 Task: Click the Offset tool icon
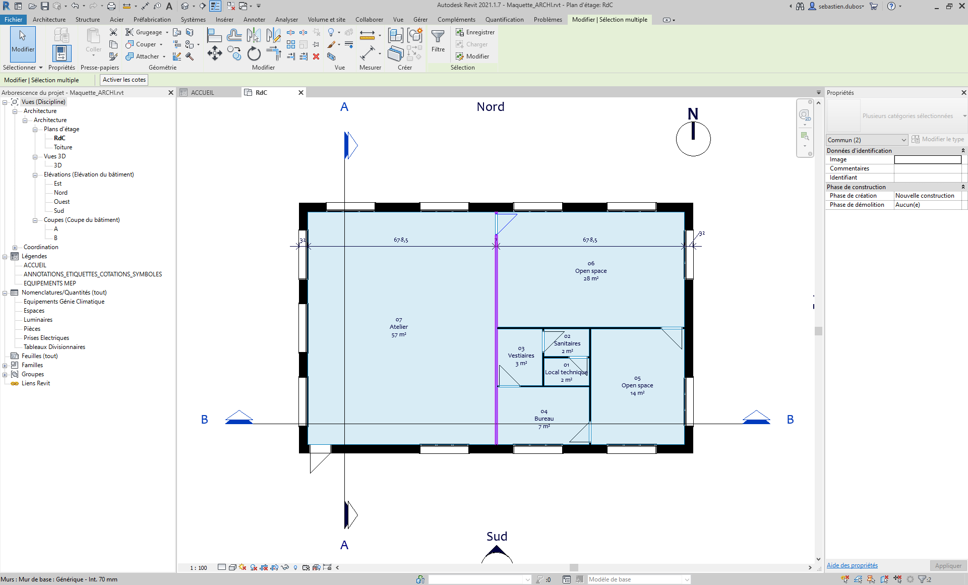tap(234, 35)
